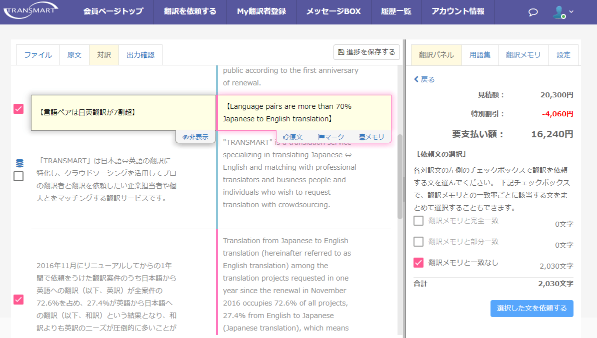Viewport: 597px width, 338px height.
Task: Enable the 翻訳メモリと完全一致 checkbox
Action: click(418, 221)
